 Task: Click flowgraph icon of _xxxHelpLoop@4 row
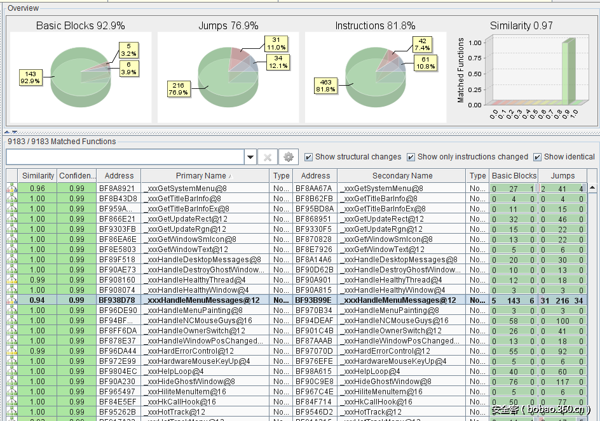[11, 371]
